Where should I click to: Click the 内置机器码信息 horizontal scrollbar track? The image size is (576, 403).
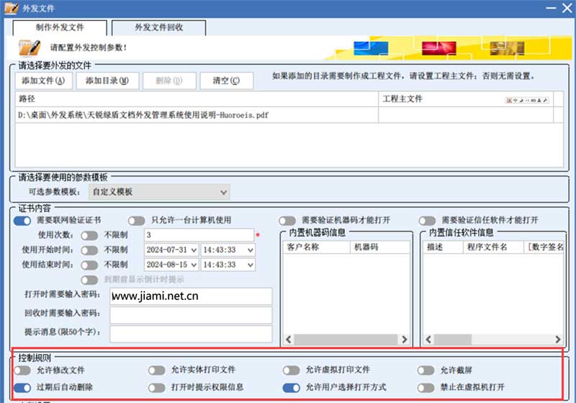pos(346,340)
